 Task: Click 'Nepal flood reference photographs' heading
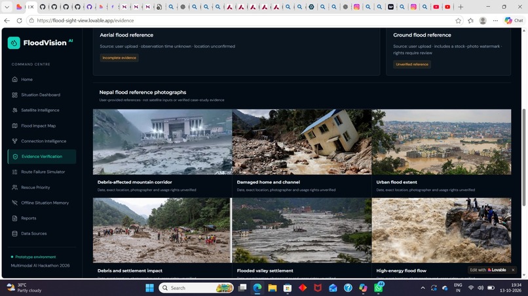(x=142, y=92)
